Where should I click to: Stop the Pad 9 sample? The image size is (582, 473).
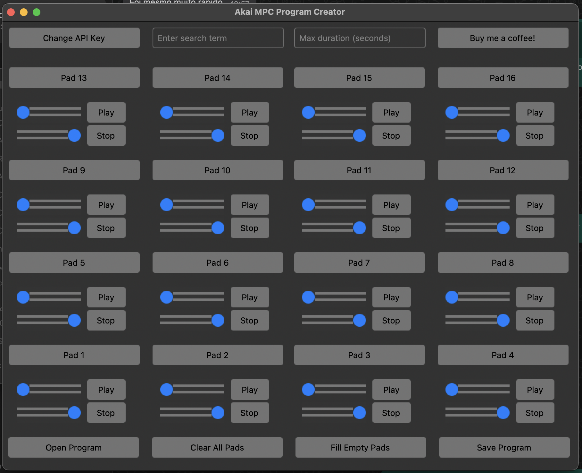[x=106, y=228]
